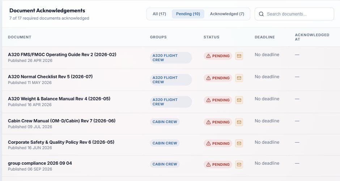Click 'No deadline' in A320 Normal Checklist row
The height and width of the screenshot is (181, 340).
[267, 77]
